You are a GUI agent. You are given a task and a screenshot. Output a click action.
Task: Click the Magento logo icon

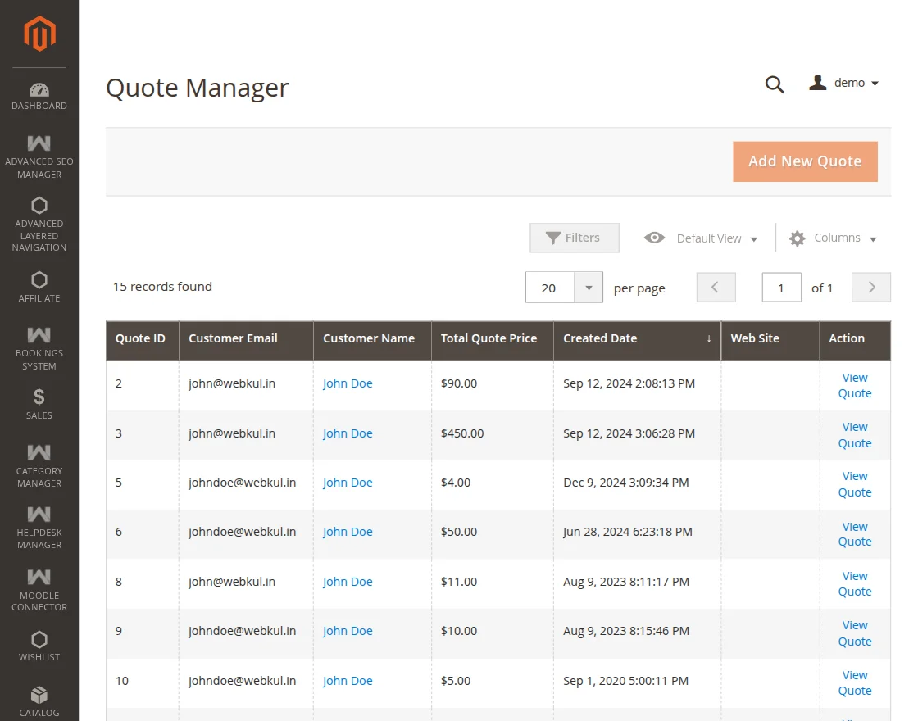click(39, 34)
